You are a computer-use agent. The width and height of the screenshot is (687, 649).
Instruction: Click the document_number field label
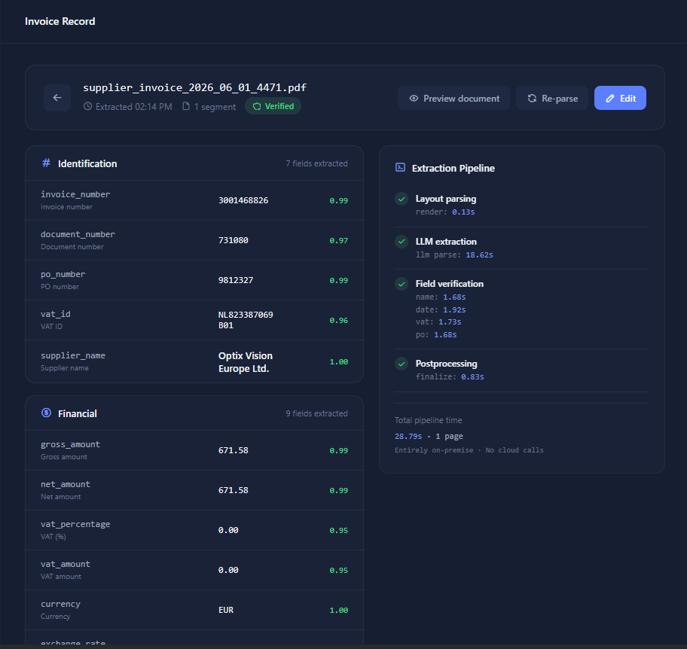point(78,234)
